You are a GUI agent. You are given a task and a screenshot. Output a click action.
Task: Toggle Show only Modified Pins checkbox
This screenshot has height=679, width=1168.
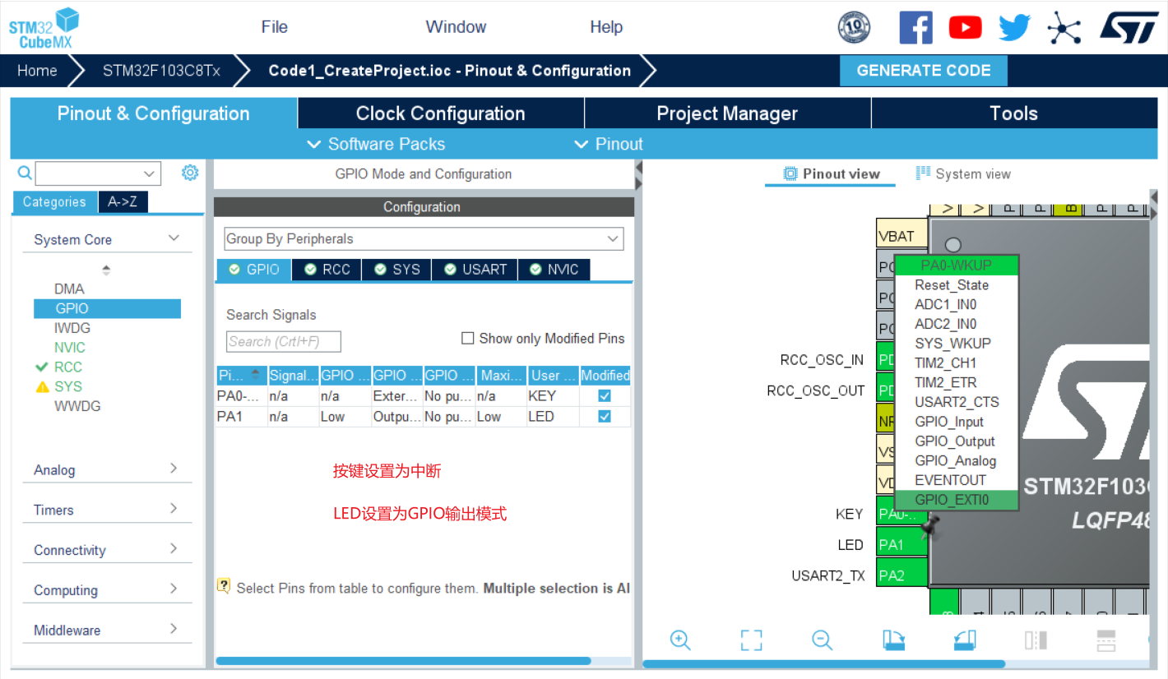click(468, 338)
